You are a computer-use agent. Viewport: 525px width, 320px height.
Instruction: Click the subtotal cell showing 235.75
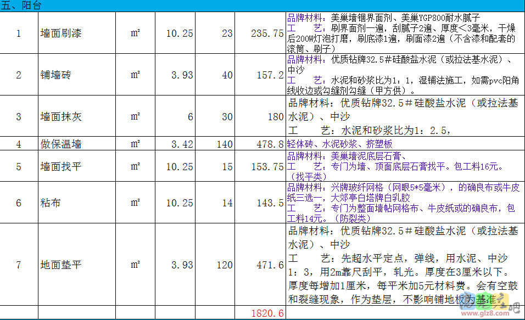tap(267, 33)
